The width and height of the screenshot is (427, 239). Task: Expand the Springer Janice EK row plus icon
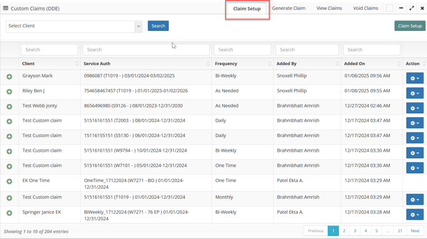[x=9, y=213]
